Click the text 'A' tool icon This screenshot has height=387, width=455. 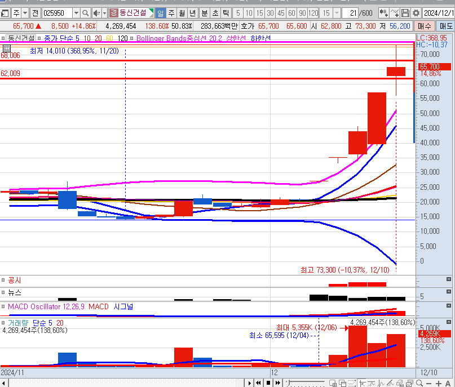pos(448,383)
